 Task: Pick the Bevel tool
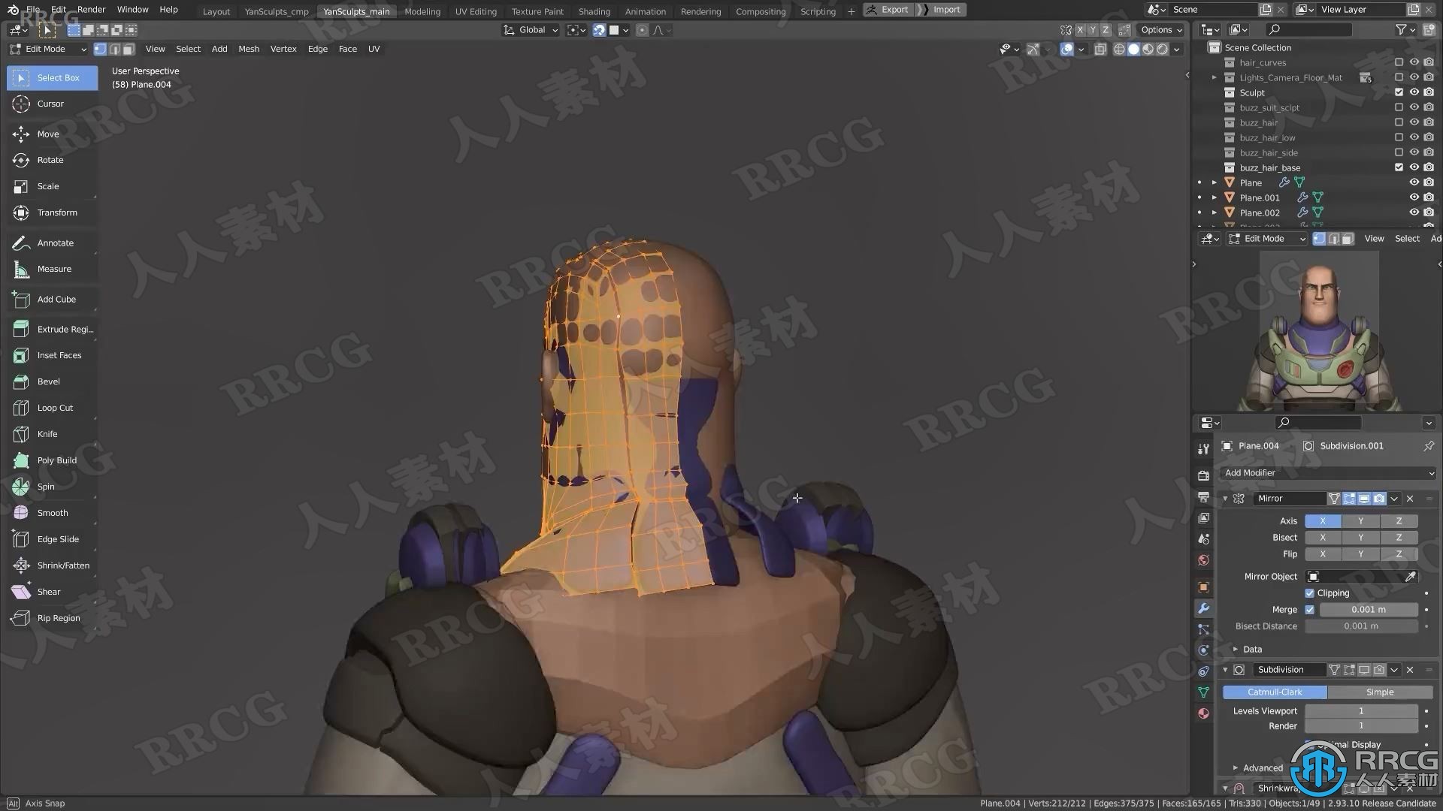click(52, 381)
